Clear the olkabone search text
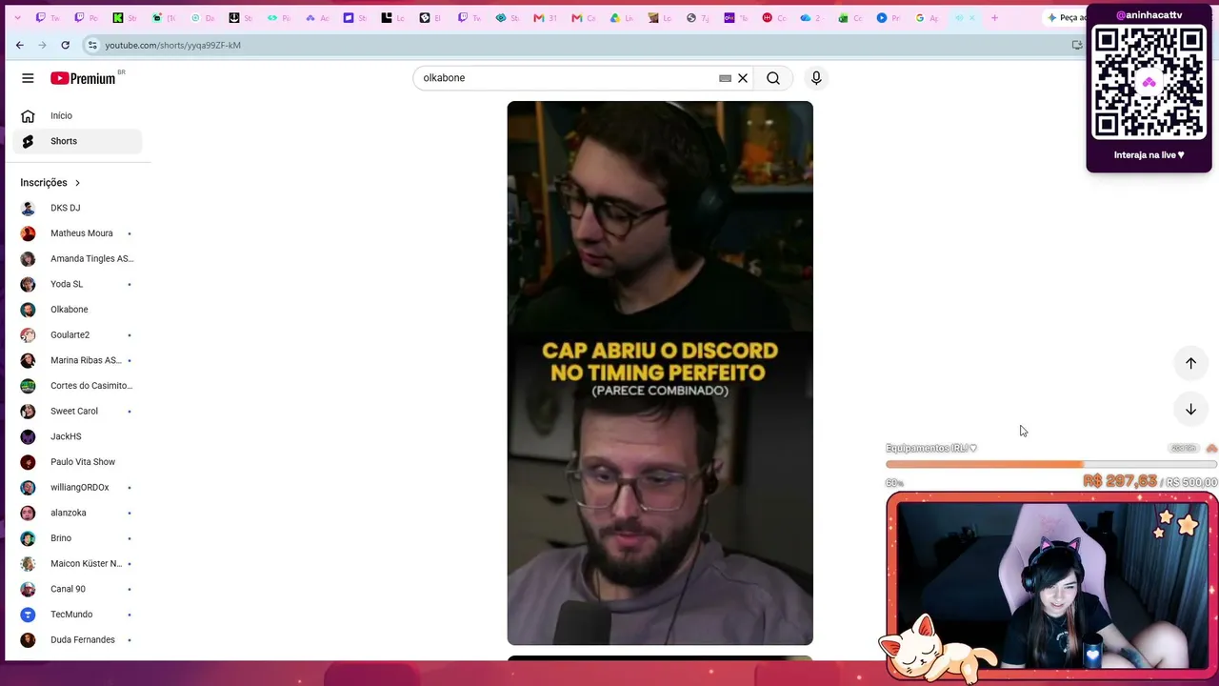1219x686 pixels. pos(743,78)
